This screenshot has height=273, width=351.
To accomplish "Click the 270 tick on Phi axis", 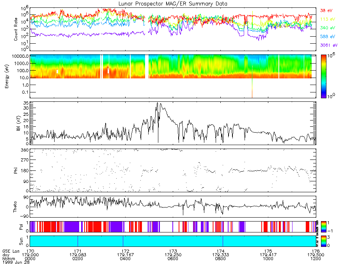I will (x=25, y=160).
